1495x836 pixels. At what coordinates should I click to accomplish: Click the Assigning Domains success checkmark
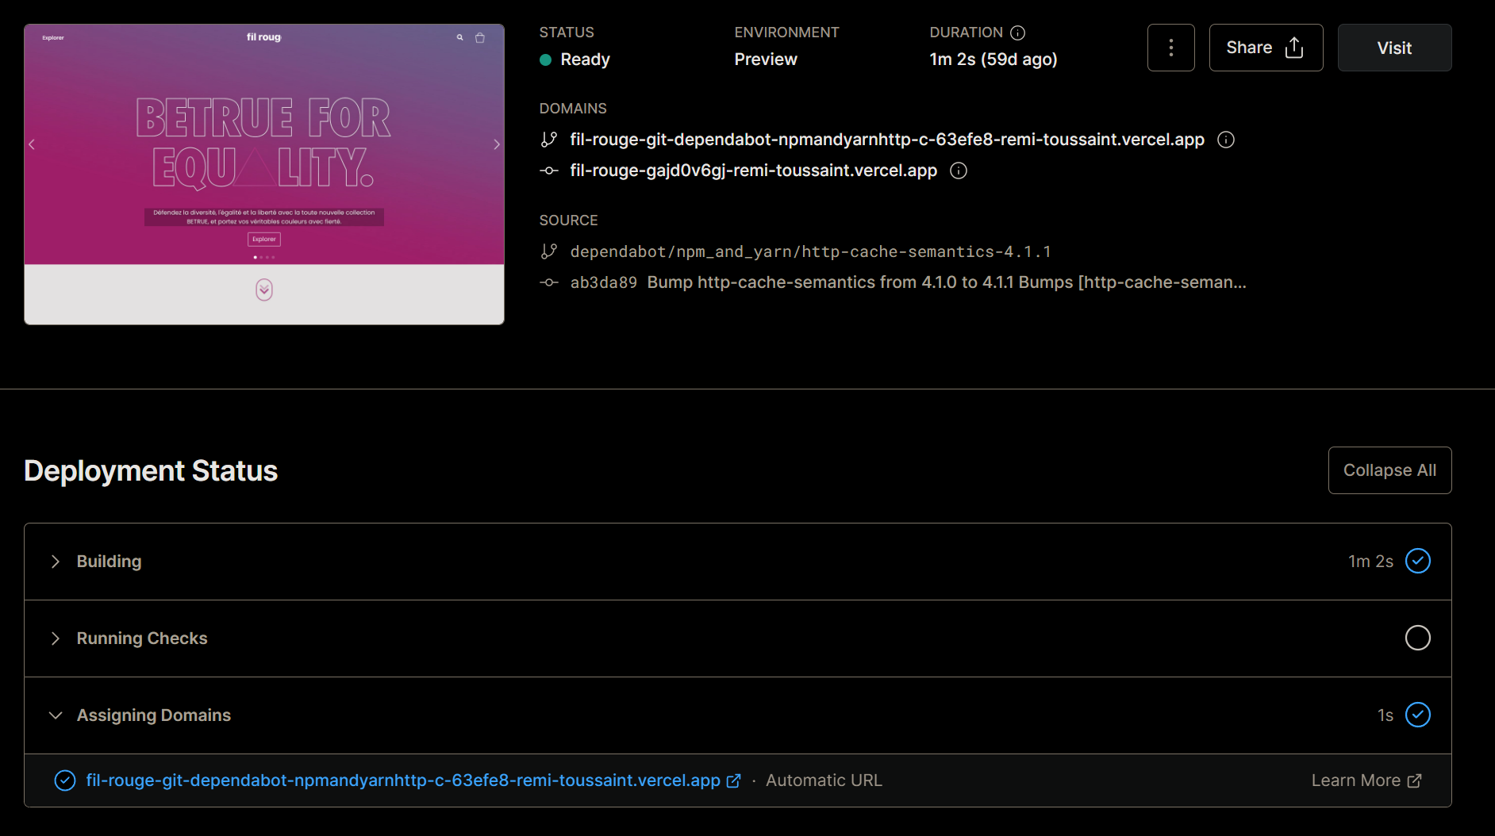click(1417, 715)
